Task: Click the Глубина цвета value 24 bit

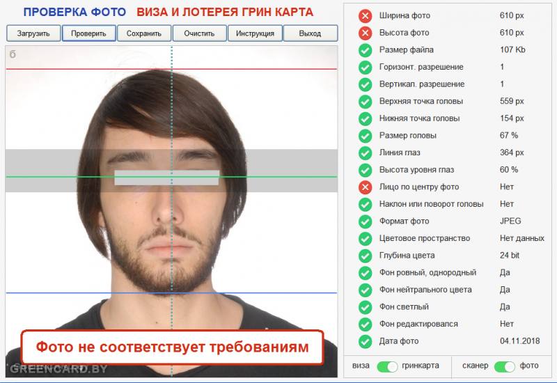Action: pyautogui.click(x=510, y=256)
